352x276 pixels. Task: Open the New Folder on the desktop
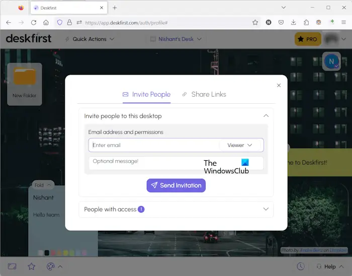[x=25, y=84]
